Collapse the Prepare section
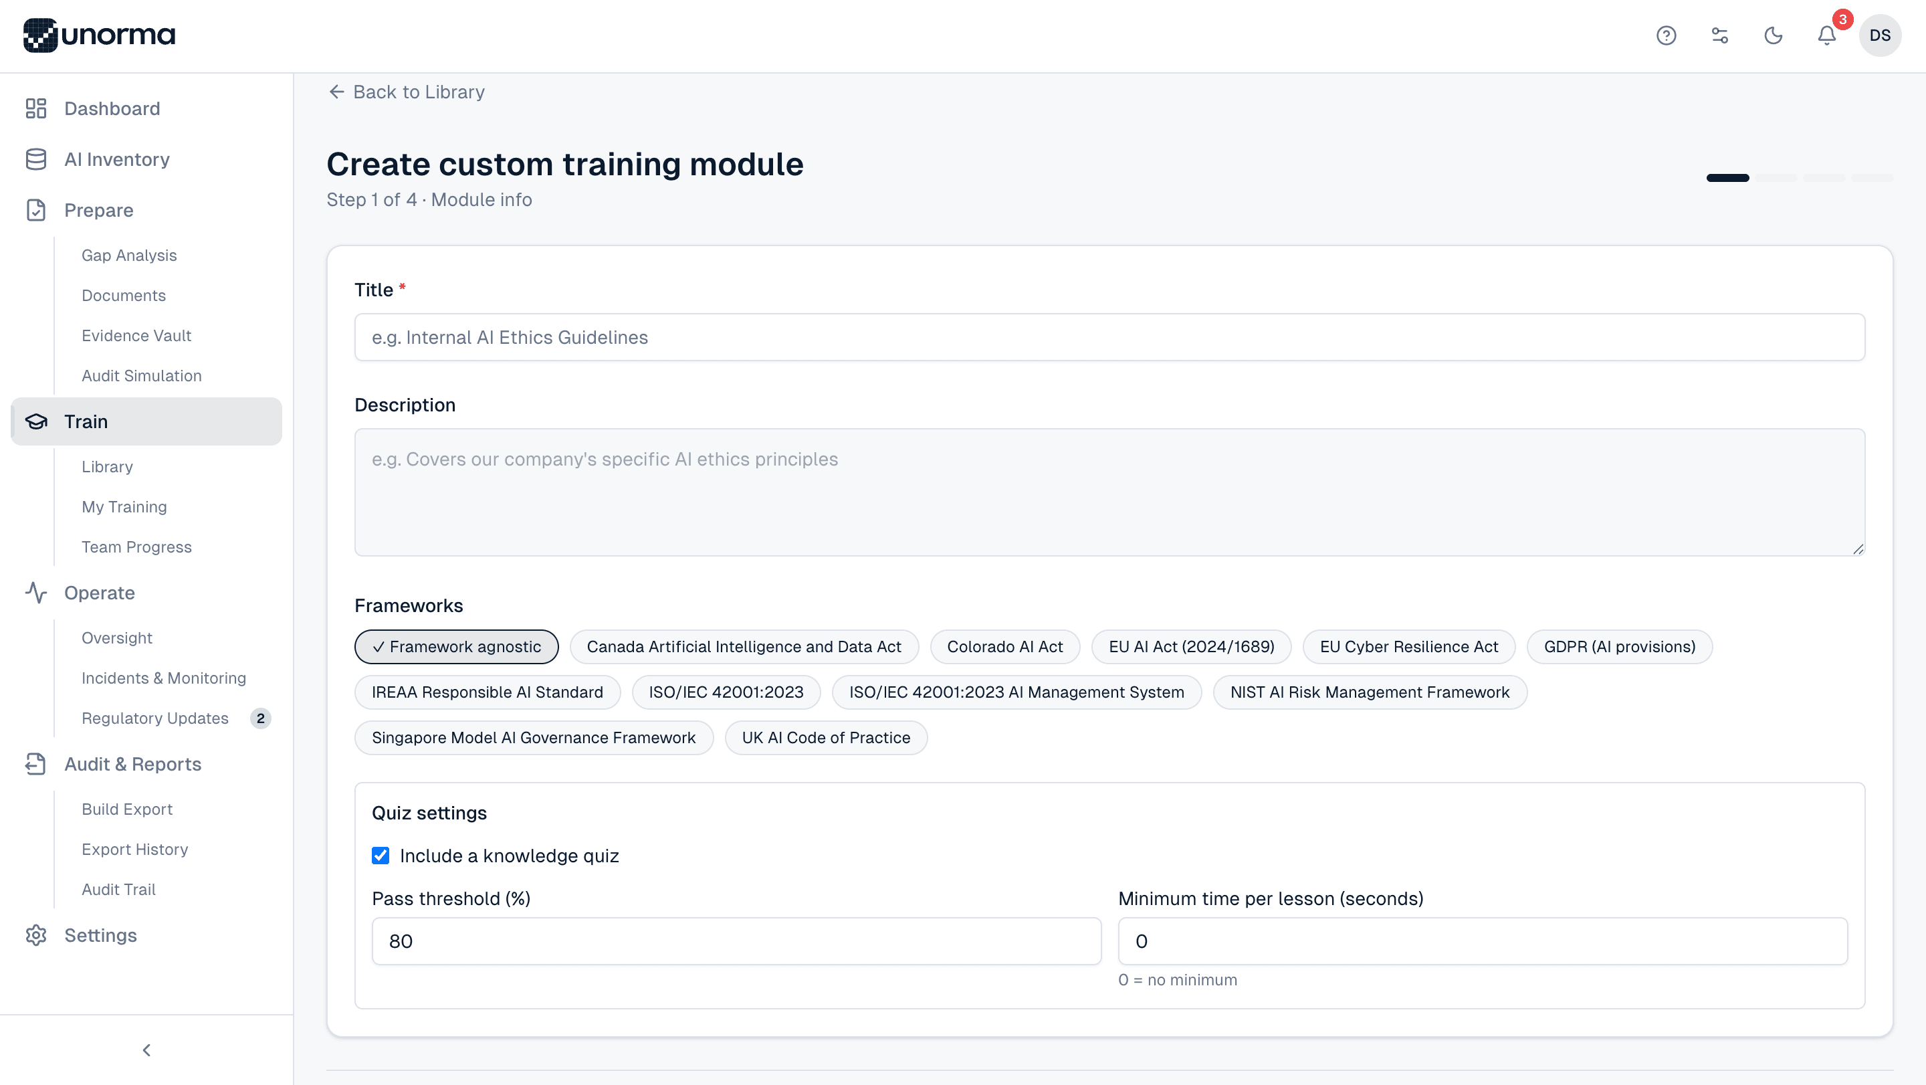The image size is (1926, 1085). coord(146,210)
